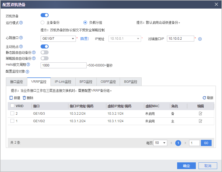222x172 pixels.
Task: Switch to the IP-Link监控 tab
Action: click(x=63, y=82)
